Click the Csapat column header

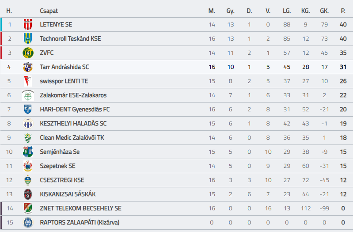49,11
